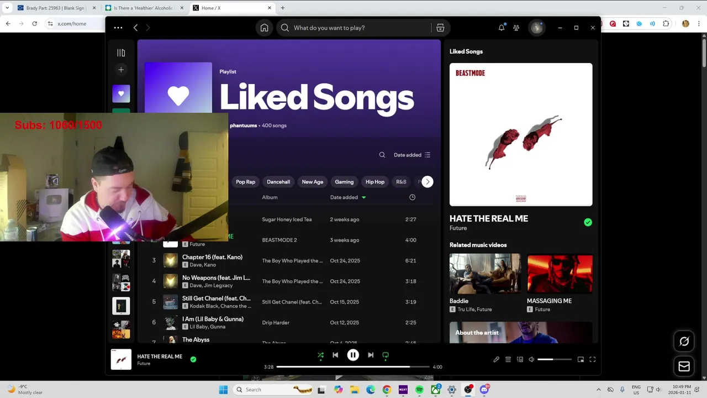This screenshot has width=707, height=398.
Task: Open connect to a device icon
Action: 520,359
